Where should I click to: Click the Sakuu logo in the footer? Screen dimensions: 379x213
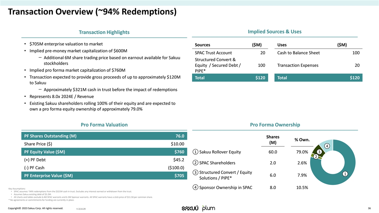(x=190, y=208)
